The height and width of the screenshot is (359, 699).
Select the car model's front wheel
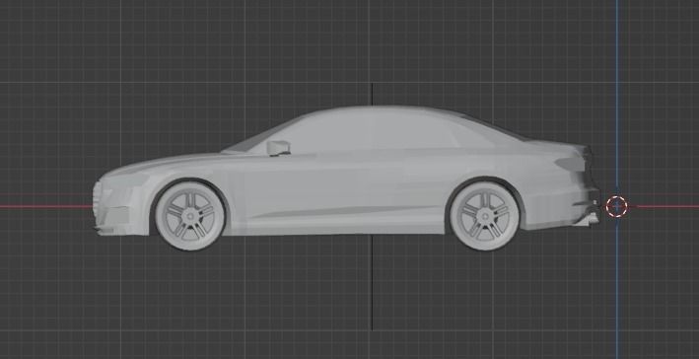[190, 216]
